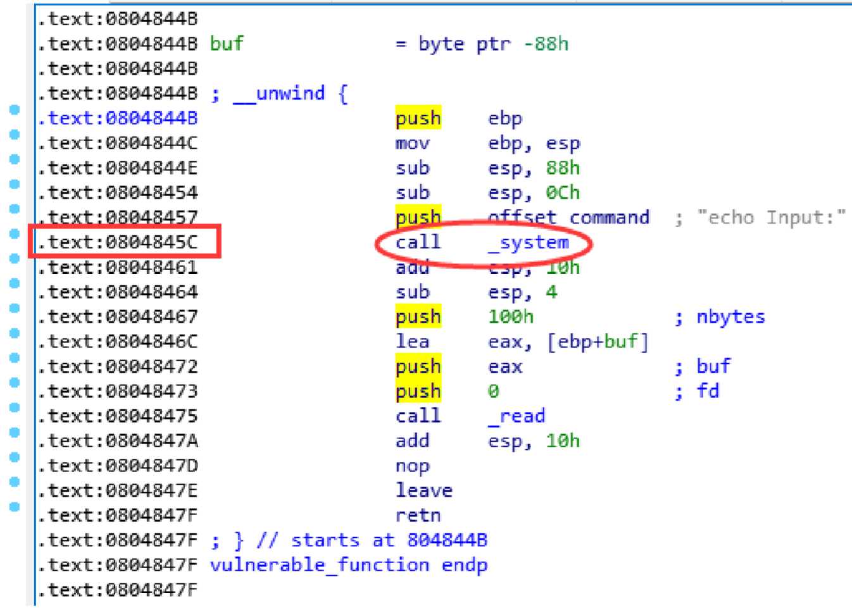Click the __unwind comment text

click(279, 94)
